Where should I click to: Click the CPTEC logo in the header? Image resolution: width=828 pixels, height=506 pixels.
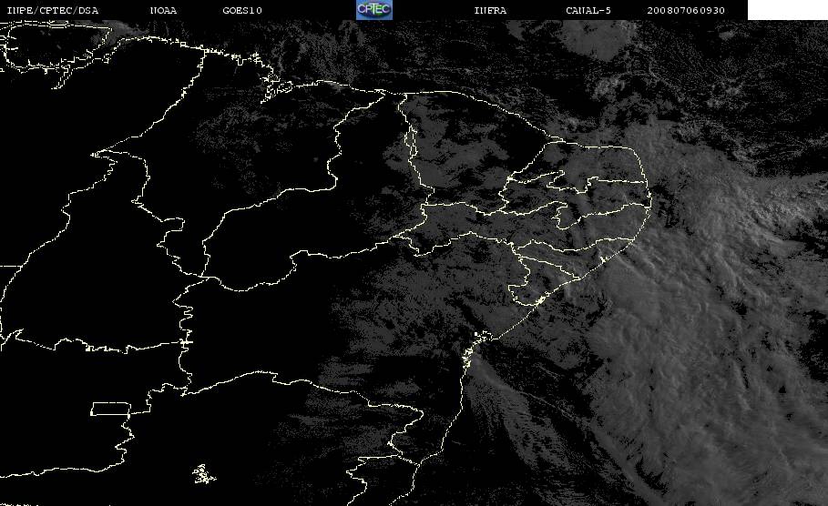(374, 9)
